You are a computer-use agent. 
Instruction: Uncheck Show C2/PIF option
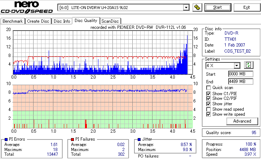[208, 98]
